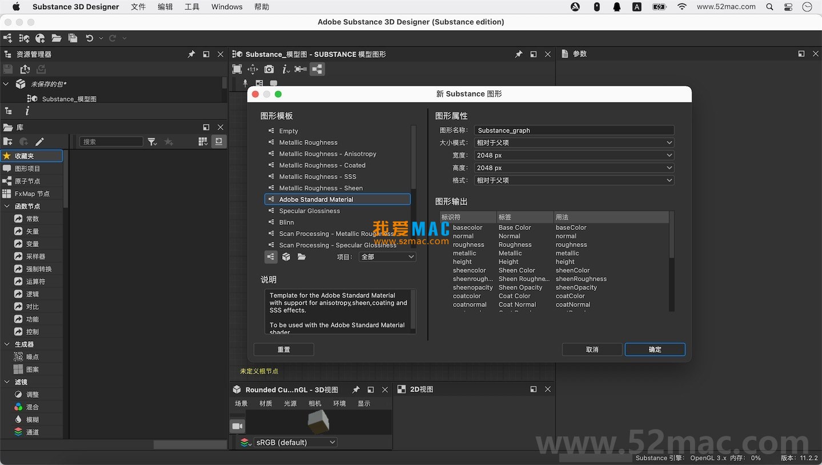Click the graph name input field
Image resolution: width=822 pixels, height=465 pixels.
574,130
